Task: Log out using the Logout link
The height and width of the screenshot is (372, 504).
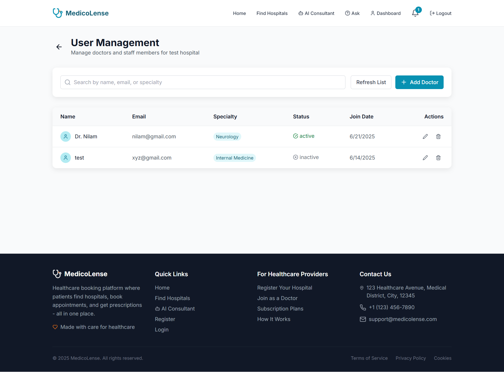Action: (x=440, y=13)
